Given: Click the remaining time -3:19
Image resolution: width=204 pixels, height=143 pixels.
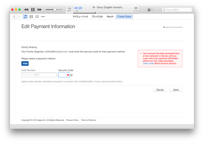Looking at the screenshot, I should pyautogui.click(x=135, y=11).
